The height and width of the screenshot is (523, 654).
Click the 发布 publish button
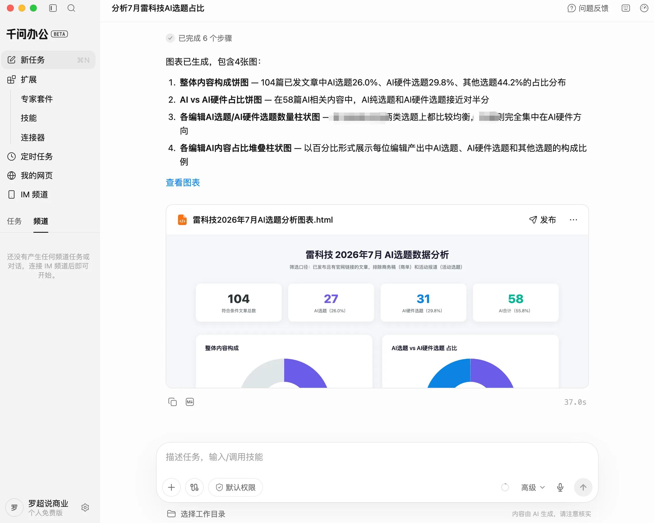point(542,220)
